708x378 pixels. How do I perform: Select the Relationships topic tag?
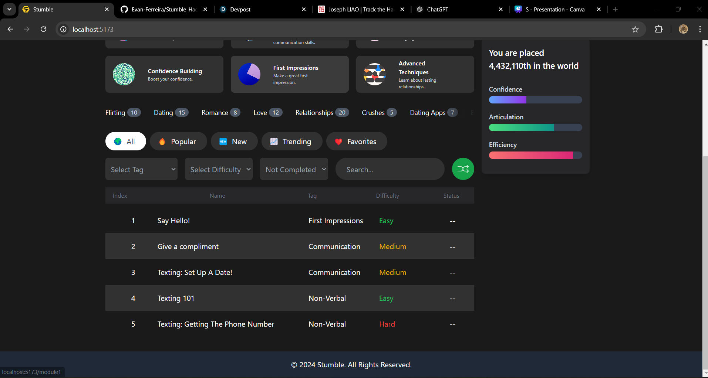322,112
